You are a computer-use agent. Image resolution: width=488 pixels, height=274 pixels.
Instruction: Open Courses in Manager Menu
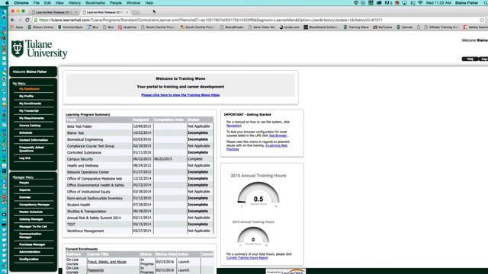click(x=25, y=197)
